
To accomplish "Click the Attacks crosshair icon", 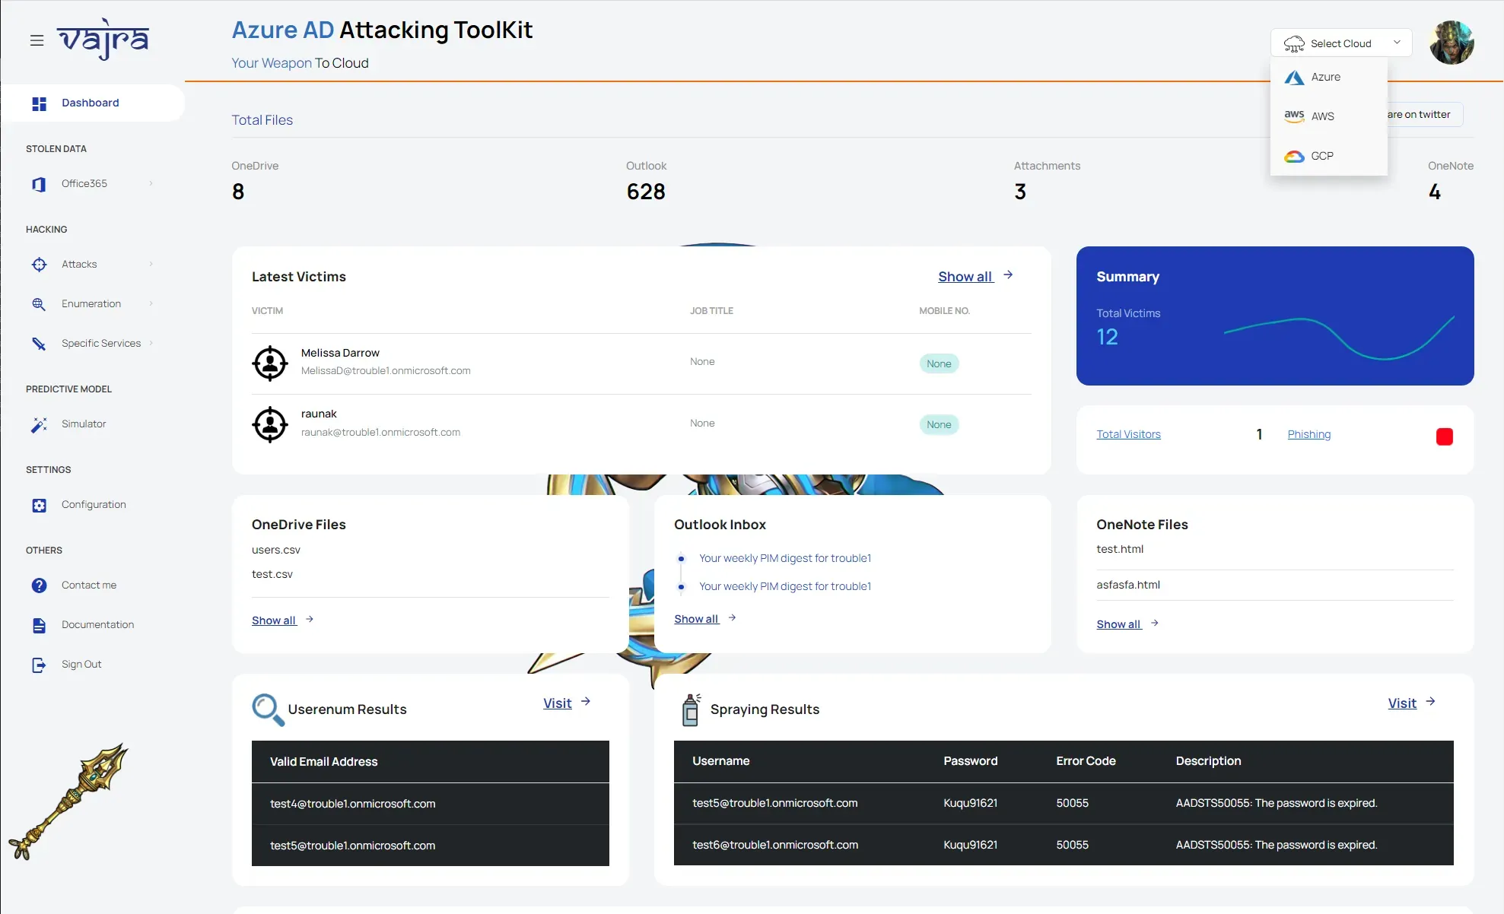I will coord(40,265).
